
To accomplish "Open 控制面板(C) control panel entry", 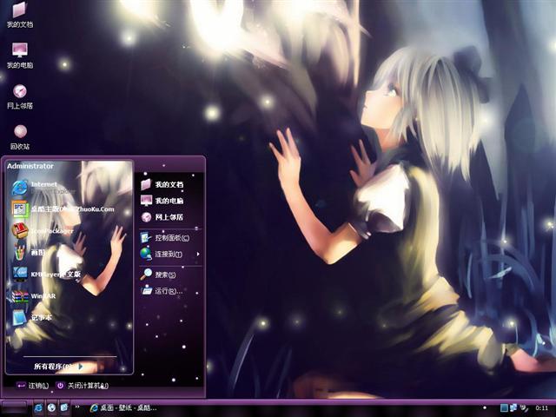I will 165,237.
